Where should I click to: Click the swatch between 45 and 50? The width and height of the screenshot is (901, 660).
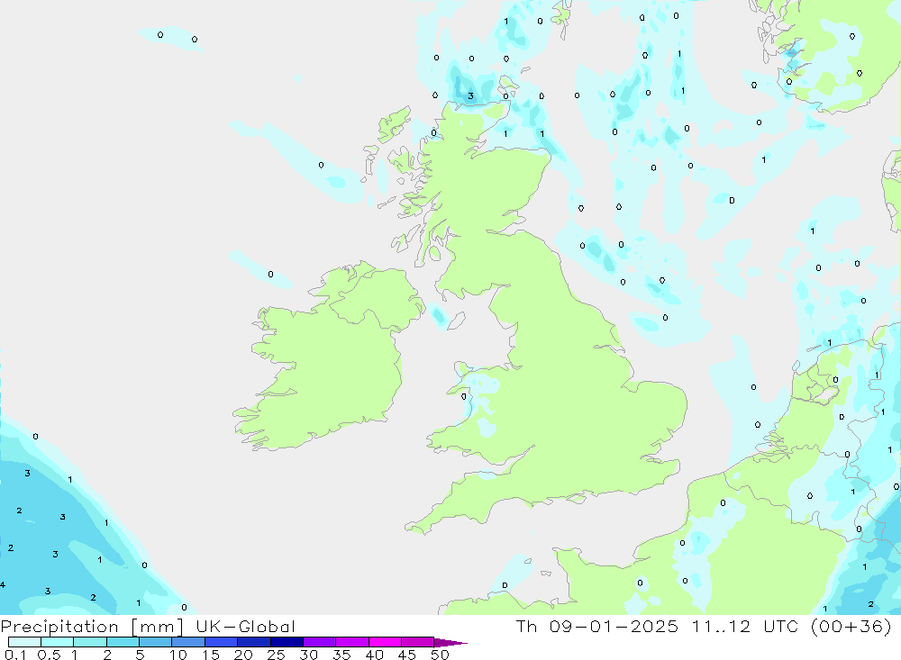(x=418, y=642)
